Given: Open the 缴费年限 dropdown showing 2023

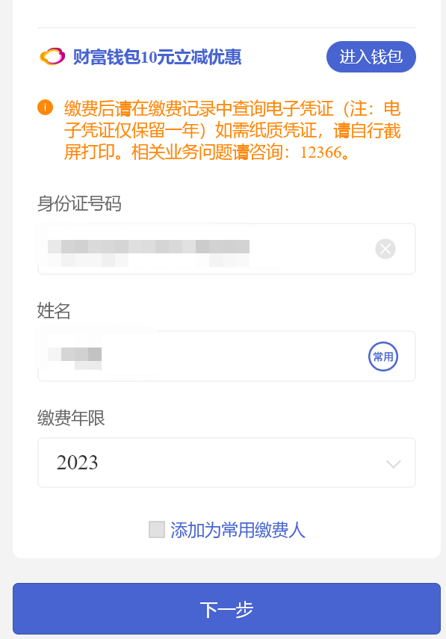Looking at the screenshot, I should click(226, 463).
